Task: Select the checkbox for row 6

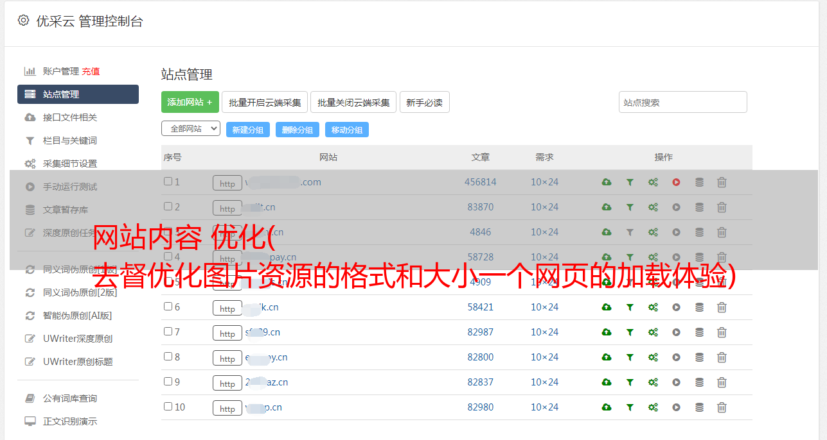Action: tap(168, 307)
